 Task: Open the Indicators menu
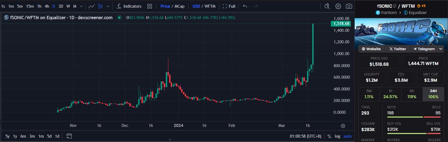pos(129,6)
